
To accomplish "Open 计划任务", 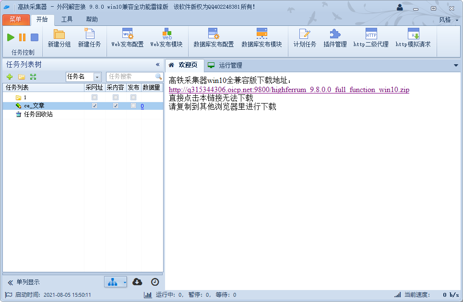I will 305,38.
